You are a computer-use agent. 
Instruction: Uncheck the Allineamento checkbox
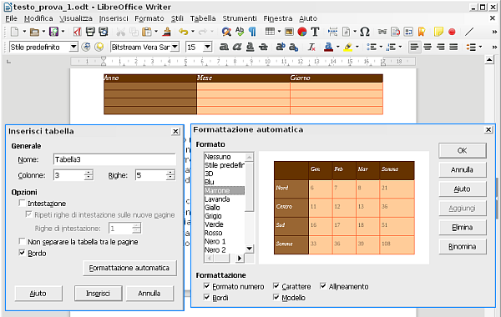pos(323,285)
